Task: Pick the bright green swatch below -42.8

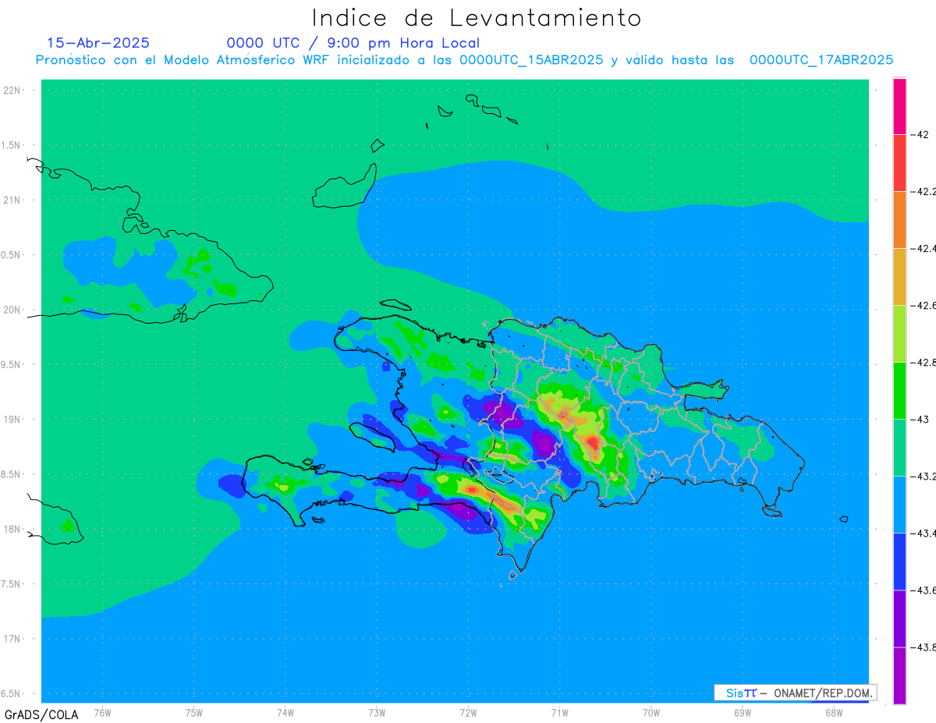Action: [899, 390]
